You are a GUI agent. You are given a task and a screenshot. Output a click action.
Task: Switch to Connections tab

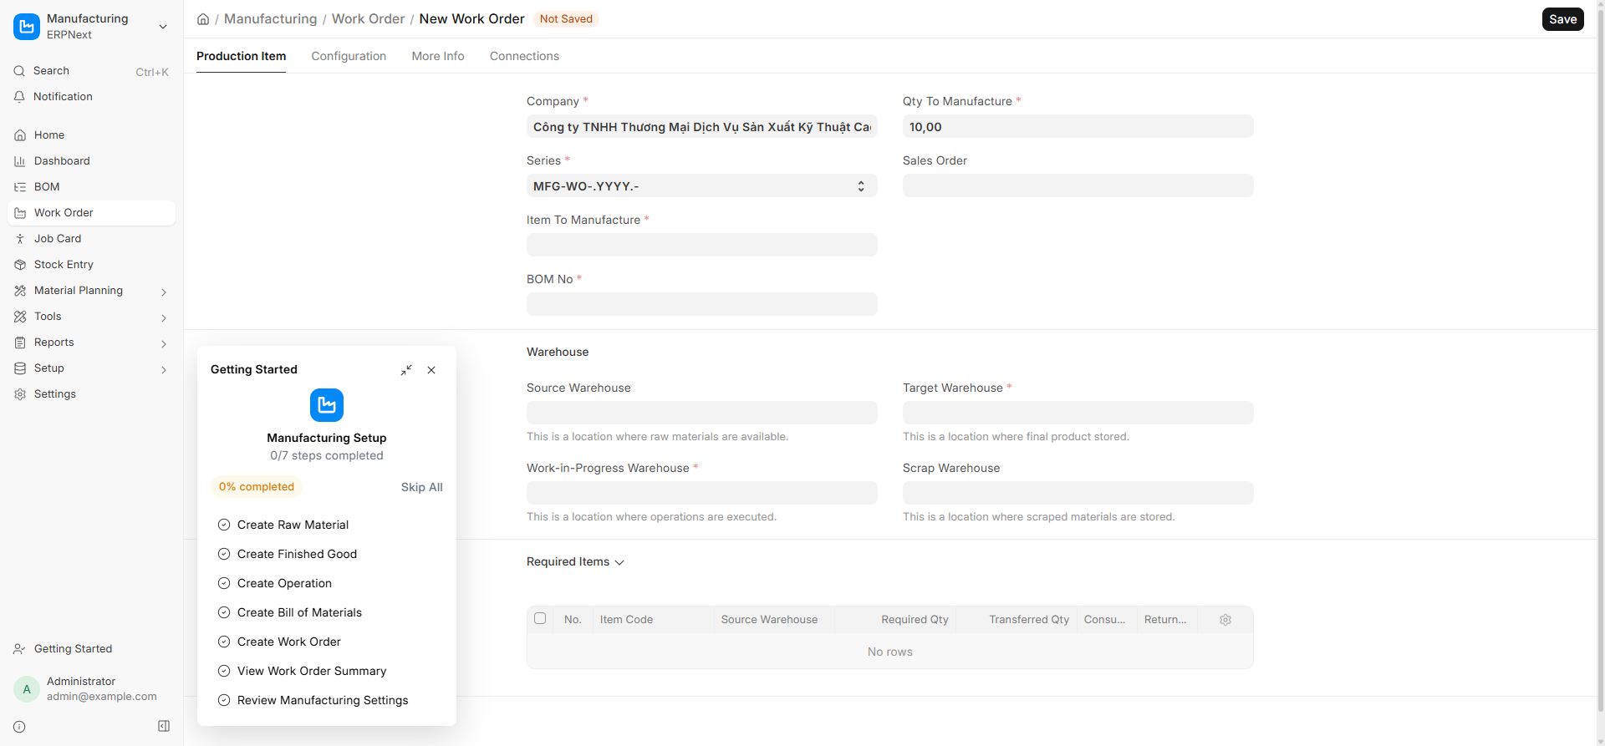pyautogui.click(x=524, y=56)
